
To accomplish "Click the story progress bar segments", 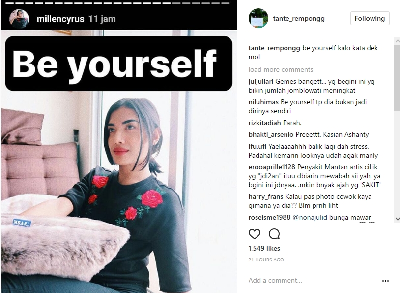I will point(119,3).
